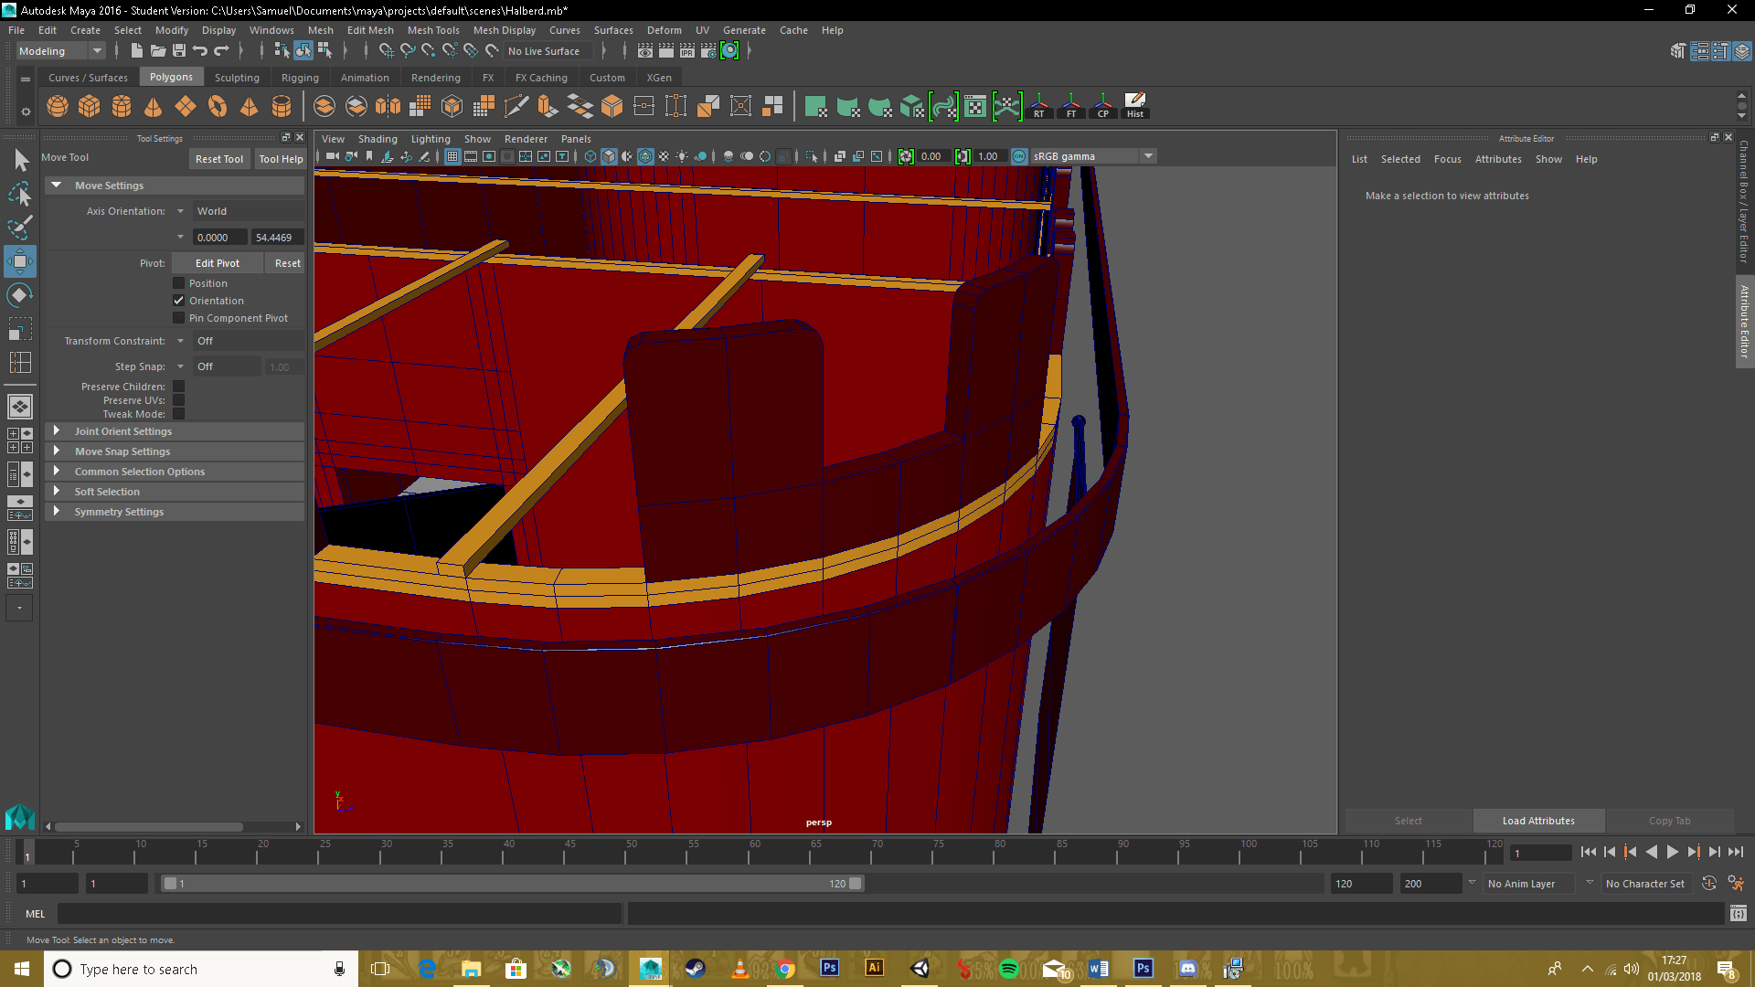Enable Pin Component Pivot checkbox
Screen dimensions: 1755x987
point(179,318)
